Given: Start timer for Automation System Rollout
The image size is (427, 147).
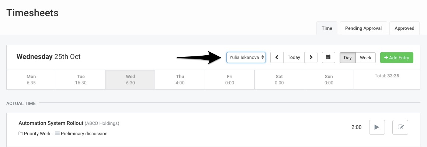Looking at the screenshot, I should pos(377,127).
